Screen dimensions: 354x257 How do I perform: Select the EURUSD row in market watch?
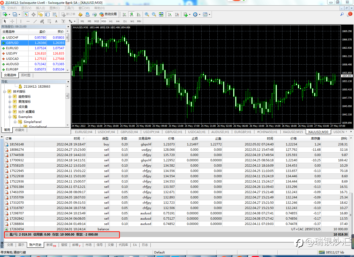[x=12, y=48]
